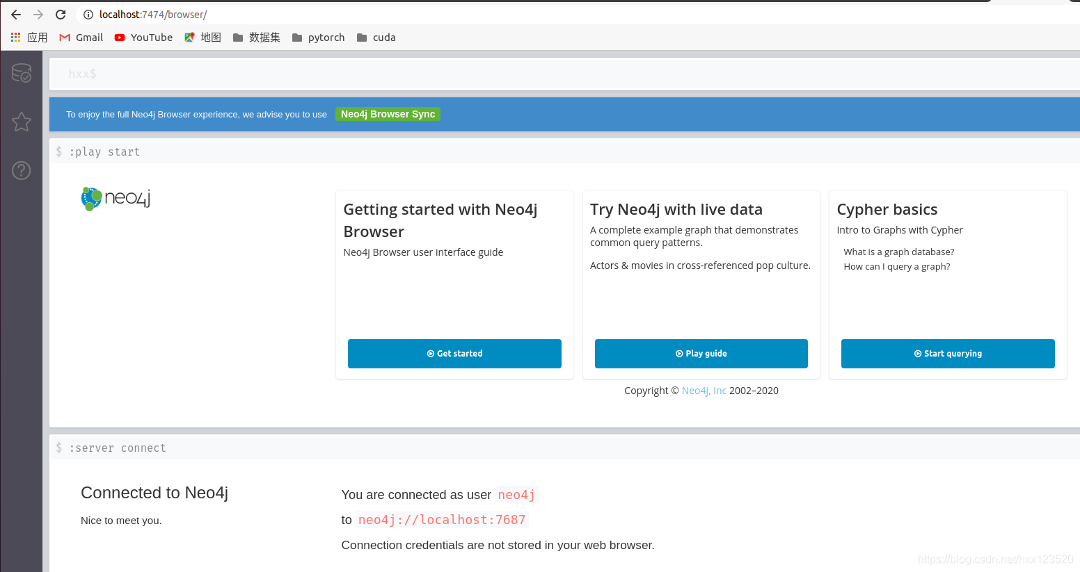Click the Neo4j Browser Sync button
Viewport: 1080px width, 572px height.
coord(388,114)
